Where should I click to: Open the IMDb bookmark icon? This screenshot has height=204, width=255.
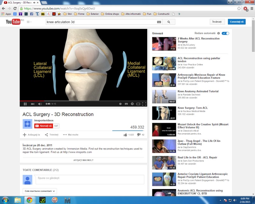[43, 14]
